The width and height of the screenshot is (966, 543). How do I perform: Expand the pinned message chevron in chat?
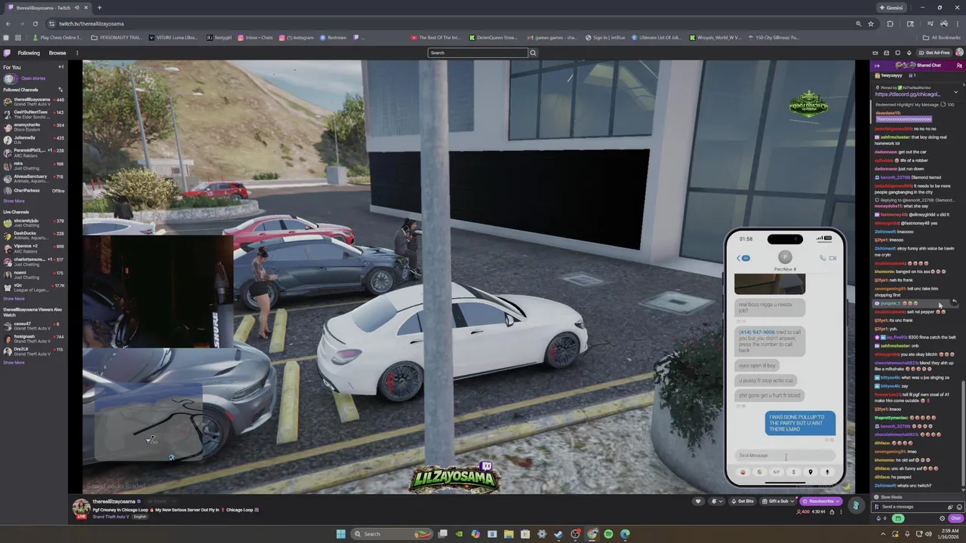955,92
